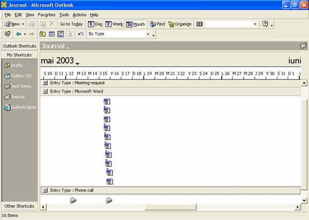This screenshot has height=220, width=309.
Task: Select the My Shortcuts group button
Action: [19, 55]
